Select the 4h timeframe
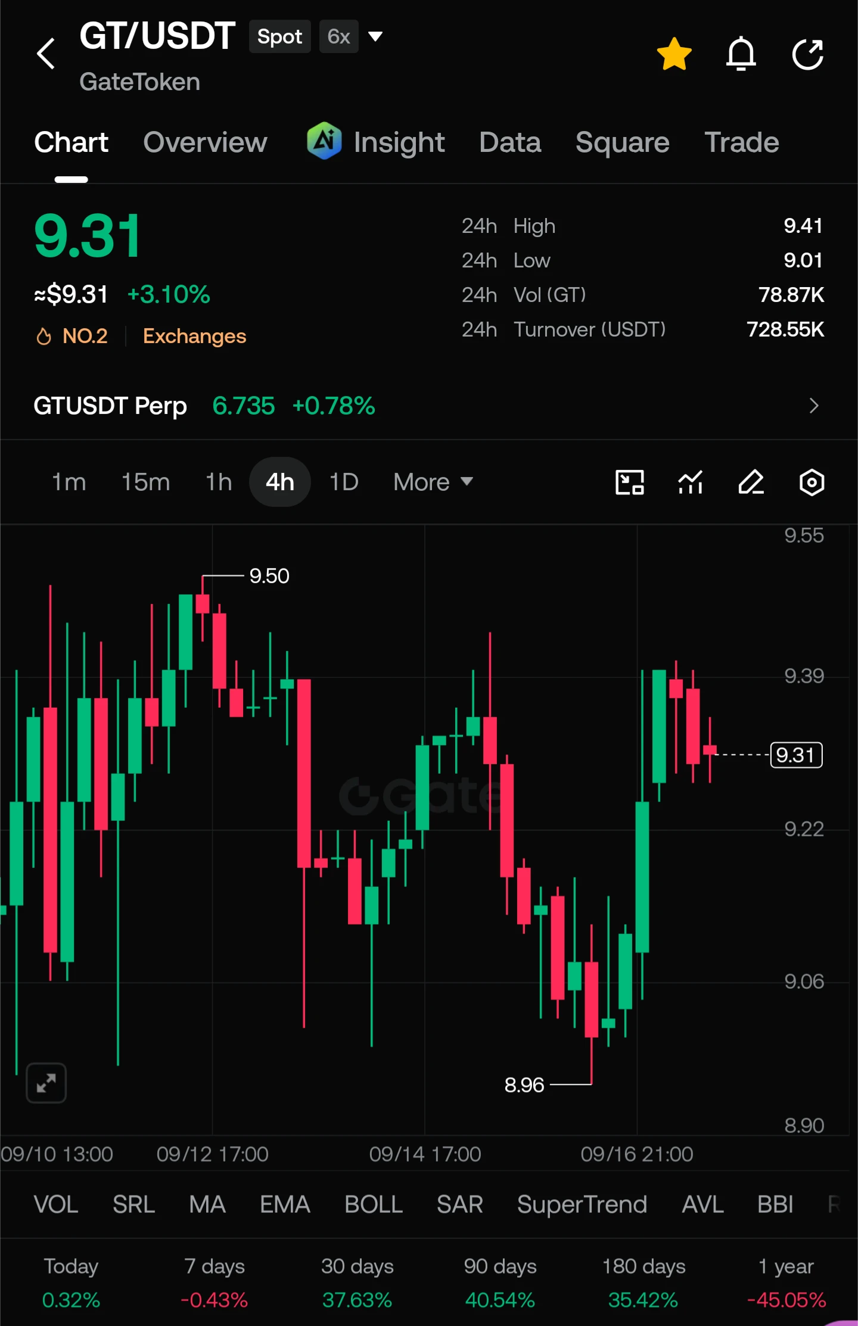 [x=280, y=482]
